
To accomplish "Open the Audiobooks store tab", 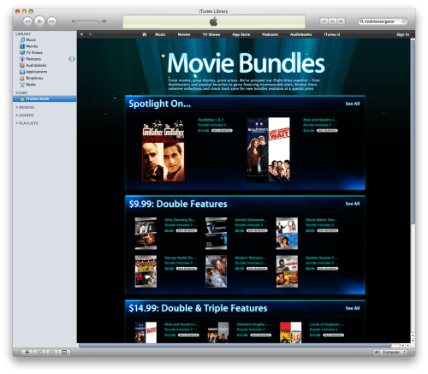I will pyautogui.click(x=301, y=34).
